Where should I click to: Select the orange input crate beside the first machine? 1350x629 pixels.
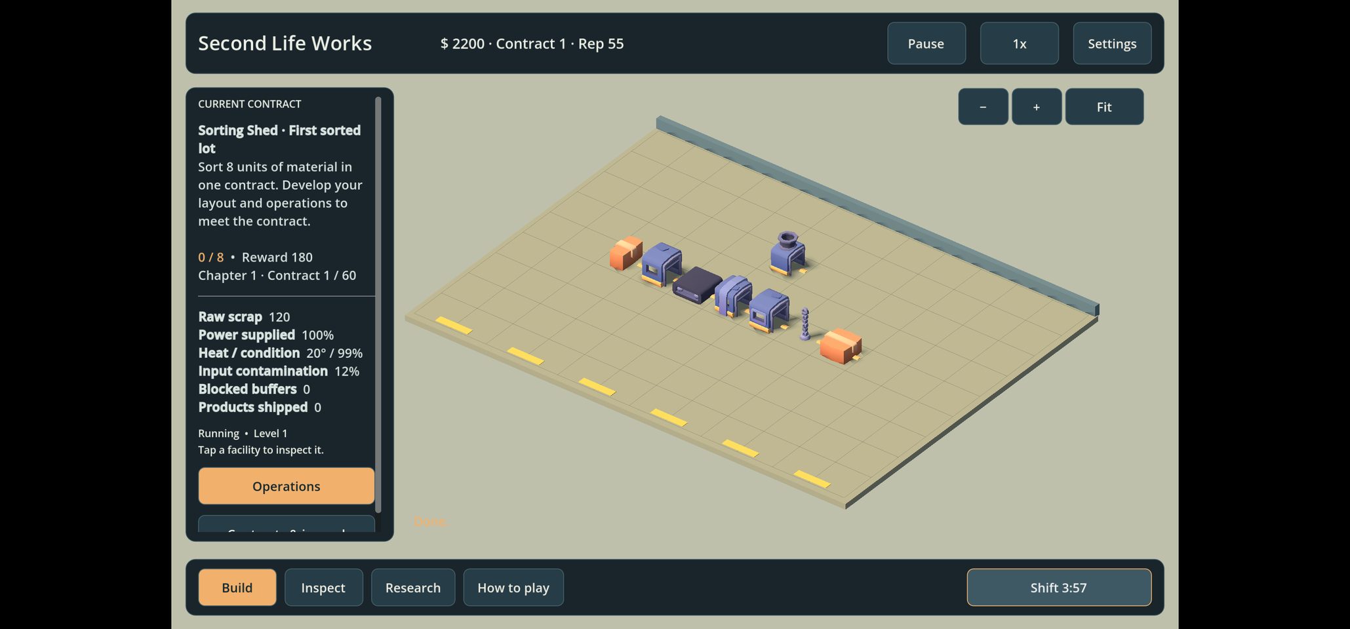coord(625,253)
